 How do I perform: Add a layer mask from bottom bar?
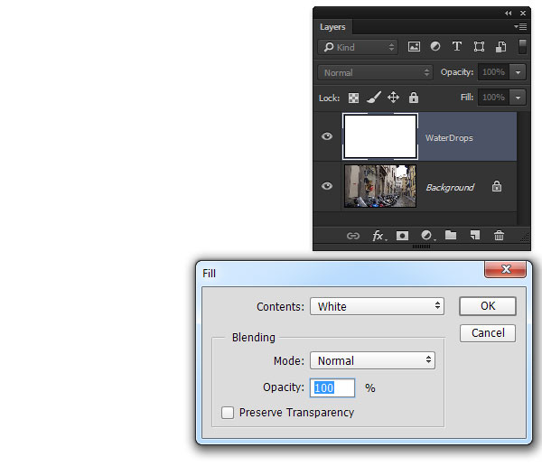(x=402, y=236)
